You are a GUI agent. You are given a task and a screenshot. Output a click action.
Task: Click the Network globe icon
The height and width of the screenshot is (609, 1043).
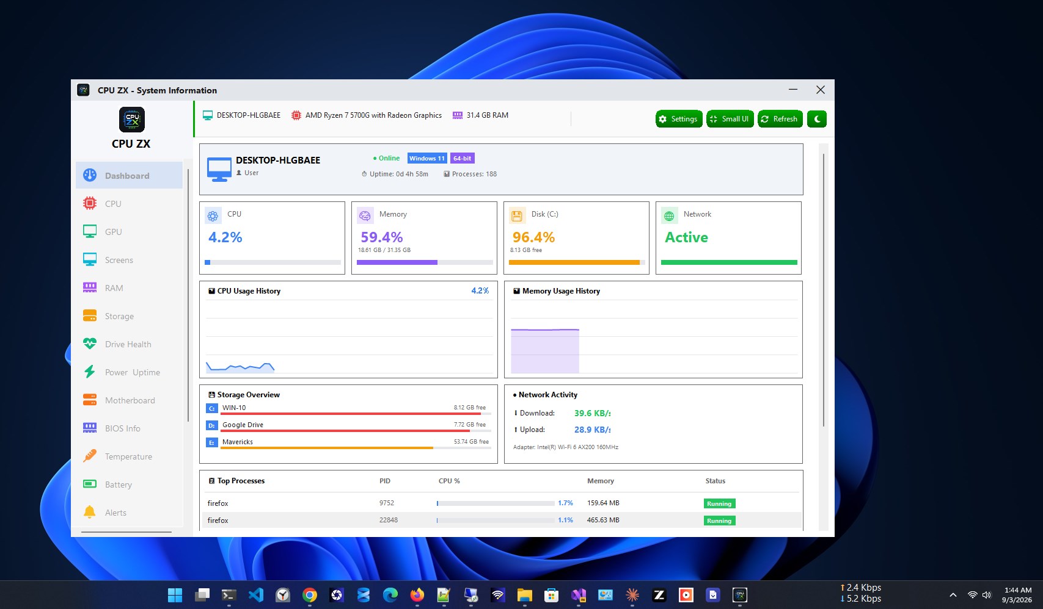(669, 216)
